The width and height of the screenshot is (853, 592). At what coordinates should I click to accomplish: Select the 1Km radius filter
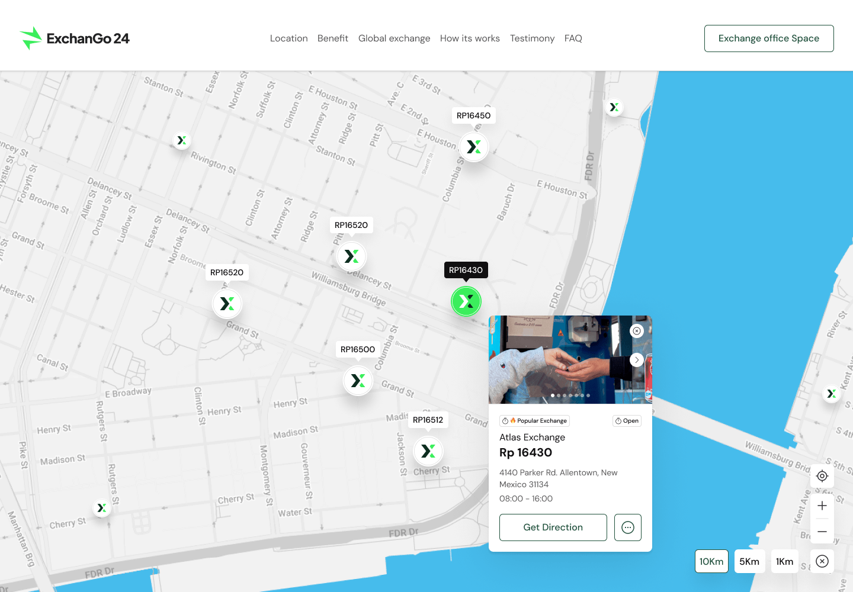[x=784, y=561]
